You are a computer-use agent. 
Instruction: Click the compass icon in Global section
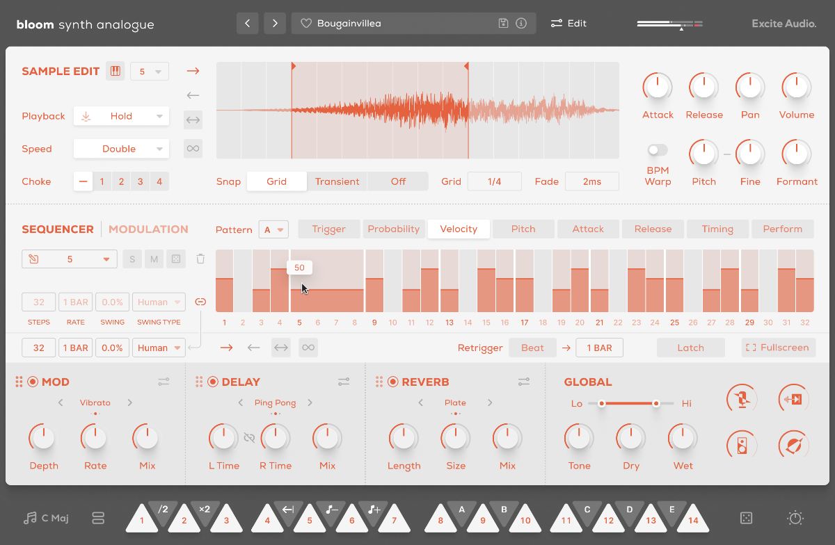[794, 445]
